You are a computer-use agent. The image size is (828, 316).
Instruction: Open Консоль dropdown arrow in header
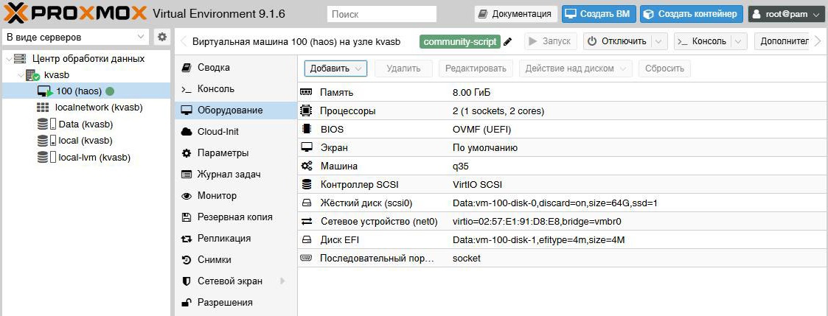[x=739, y=41]
